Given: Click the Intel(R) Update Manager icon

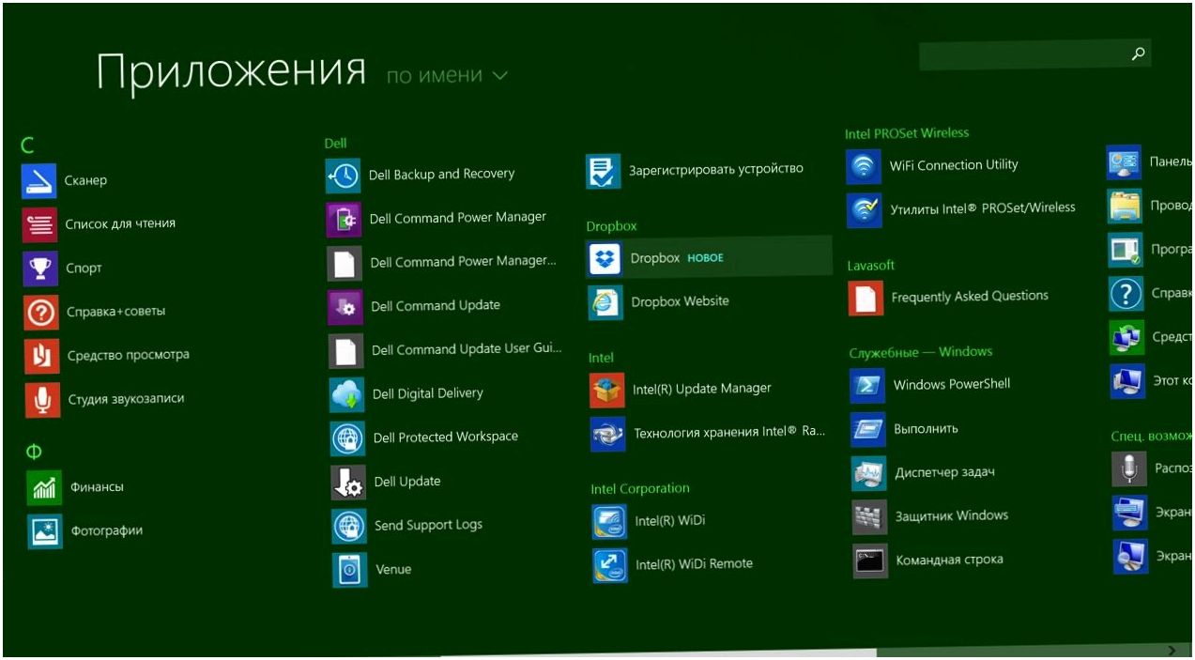Looking at the screenshot, I should [x=607, y=390].
